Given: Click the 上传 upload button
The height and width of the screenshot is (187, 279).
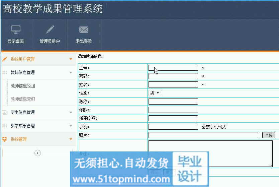Looking at the screenshot, I should [x=268, y=135].
